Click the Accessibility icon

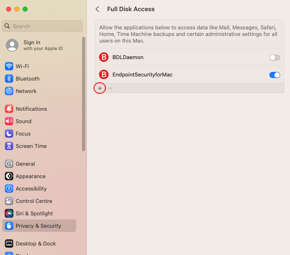(x=9, y=188)
